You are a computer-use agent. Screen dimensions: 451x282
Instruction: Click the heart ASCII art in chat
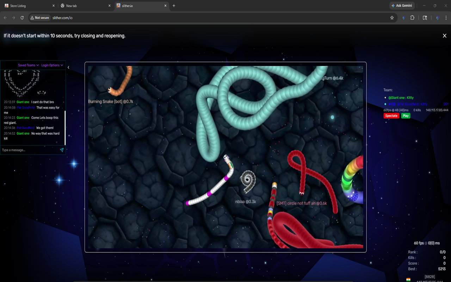tap(21, 83)
